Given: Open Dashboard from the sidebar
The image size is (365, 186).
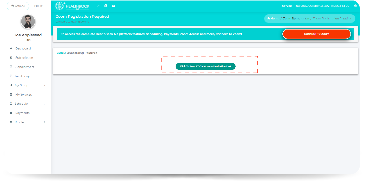Looking at the screenshot, I should point(23,48).
